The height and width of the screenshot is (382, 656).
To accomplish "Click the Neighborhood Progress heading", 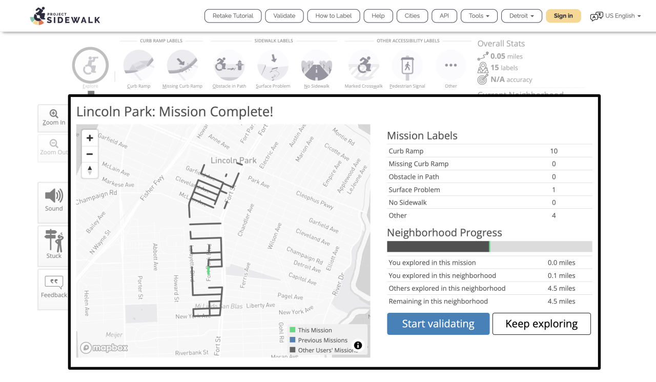I will [x=444, y=233].
